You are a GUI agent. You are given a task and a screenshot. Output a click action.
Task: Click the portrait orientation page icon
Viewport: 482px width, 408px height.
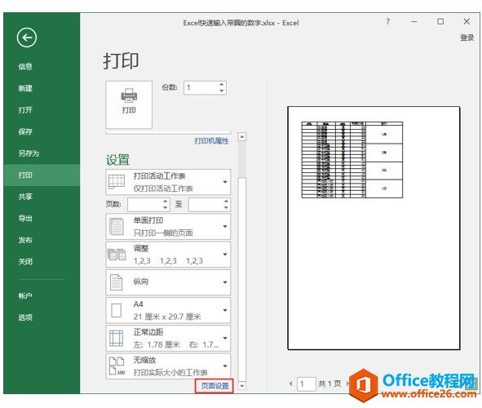(117, 282)
